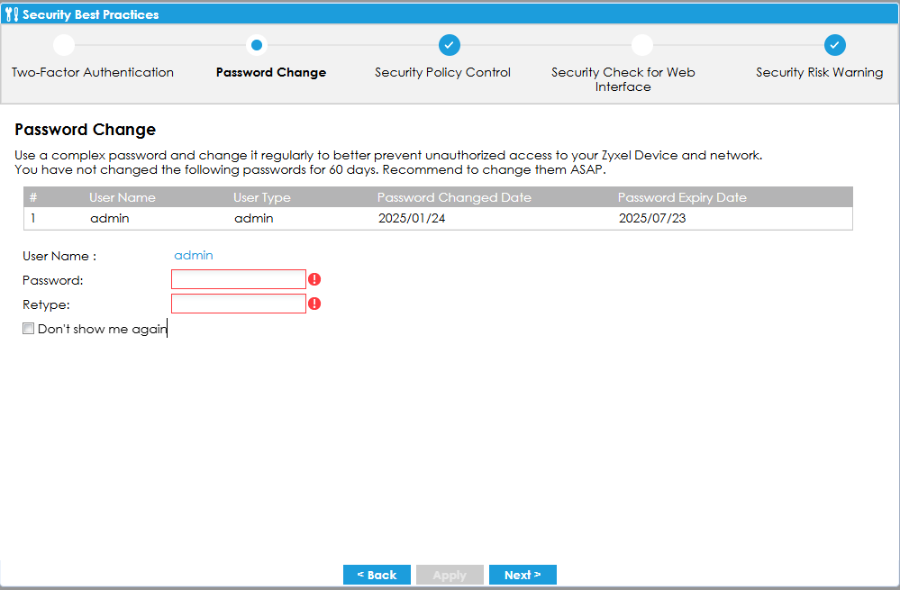Screen dimensions: 900x590
Task: Click the error icon beside Retype field
Action: click(314, 304)
